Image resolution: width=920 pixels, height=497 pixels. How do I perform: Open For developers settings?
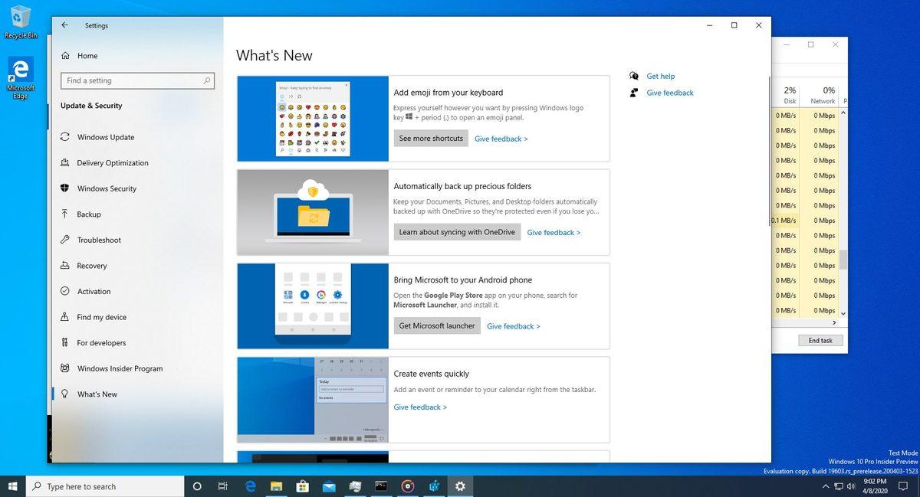click(100, 342)
